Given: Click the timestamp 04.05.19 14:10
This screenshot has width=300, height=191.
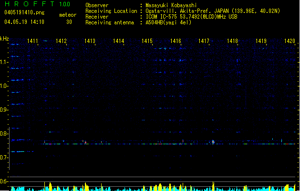Looking at the screenshot, I should pos(24,22).
